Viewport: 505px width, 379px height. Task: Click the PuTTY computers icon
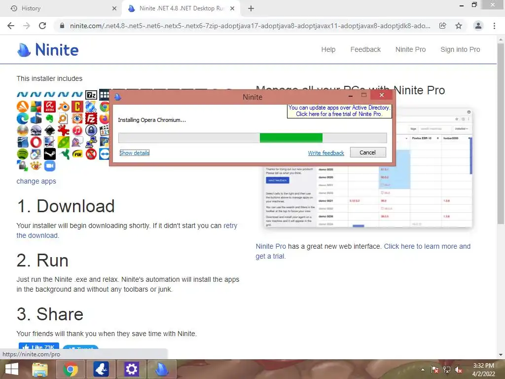91,142
